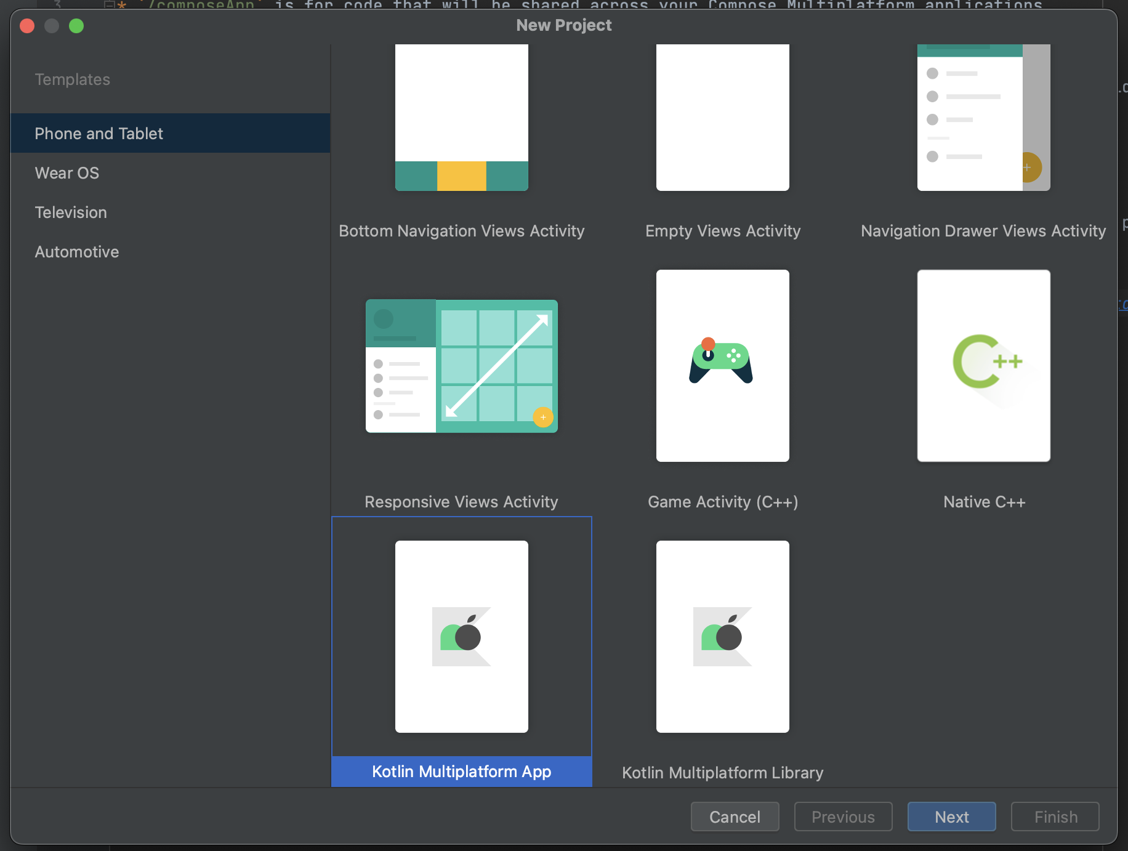This screenshot has width=1128, height=851.
Task: Switch to the Wear OS templates
Action: 66,172
